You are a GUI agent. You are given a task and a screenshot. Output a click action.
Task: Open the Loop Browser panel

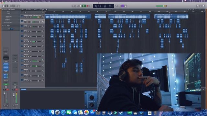click(x=203, y=6)
